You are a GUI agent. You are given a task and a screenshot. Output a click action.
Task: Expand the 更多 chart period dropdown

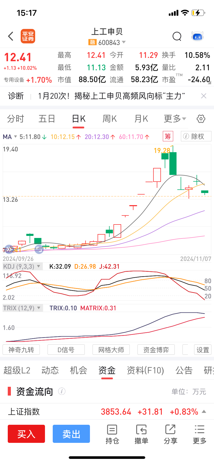click(175, 119)
